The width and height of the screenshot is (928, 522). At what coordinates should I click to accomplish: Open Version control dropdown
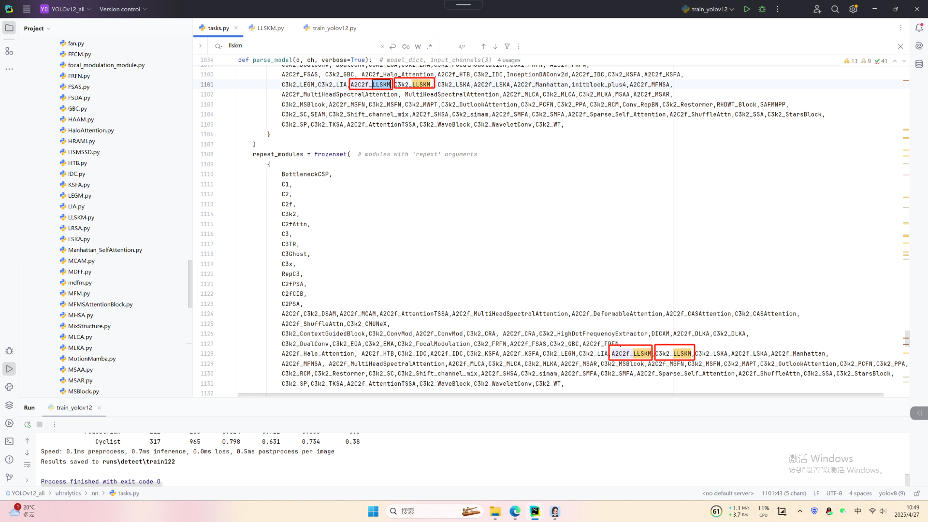point(123,9)
